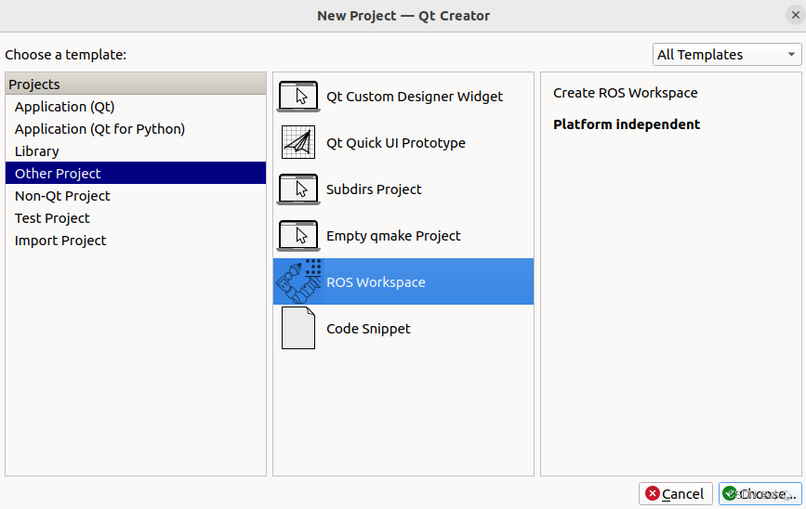Screen dimensions: 806x509
Task: Click the Projects list header
Action: pyautogui.click(x=136, y=84)
